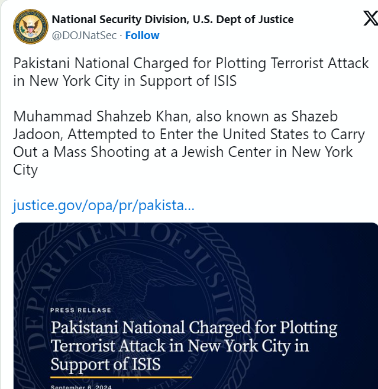Click the X logo icon
Screen dimensions: 378x389
pos(370,19)
